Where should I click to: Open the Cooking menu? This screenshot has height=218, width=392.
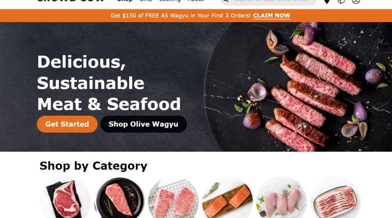click(170, 1)
